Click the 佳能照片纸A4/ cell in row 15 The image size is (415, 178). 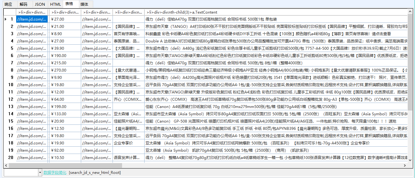click(x=128, y=121)
